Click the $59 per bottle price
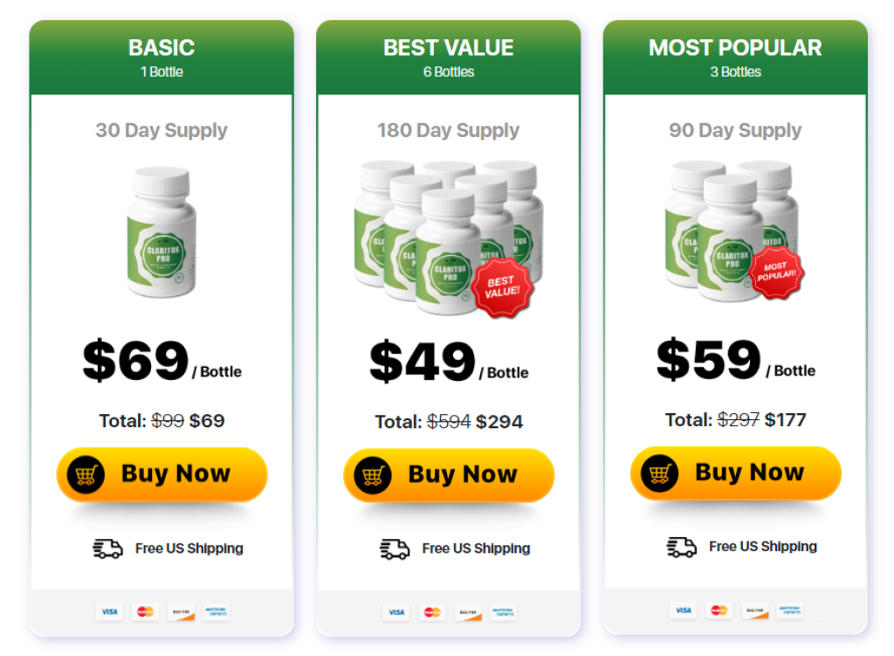 [x=709, y=360]
